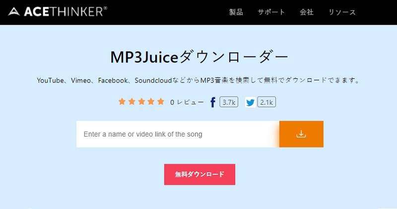Click the fifth orange rating star

[x=161, y=102]
